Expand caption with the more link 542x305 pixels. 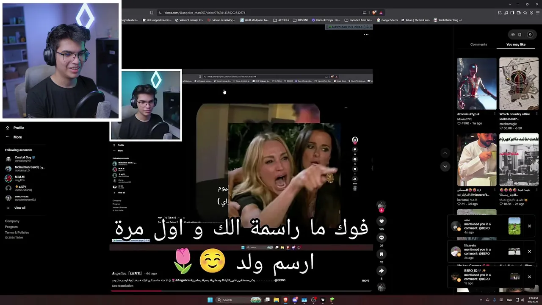tap(365, 280)
